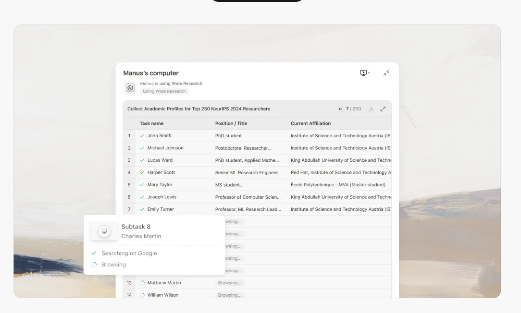Viewport: 521px width, 313px height.
Task: Click the loading spinner beside Matthew Martin
Action: coord(142,283)
